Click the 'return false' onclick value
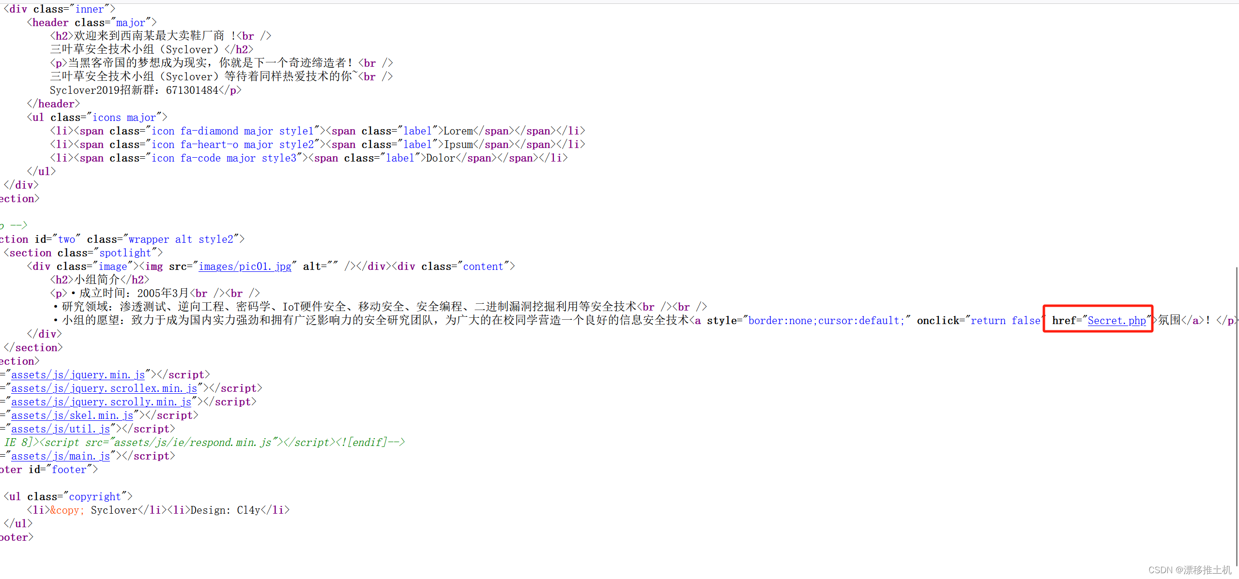The image size is (1239, 579). [1005, 321]
